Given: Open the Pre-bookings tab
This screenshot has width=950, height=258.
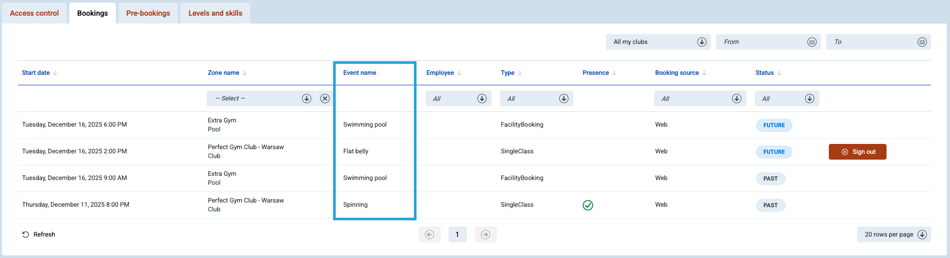Looking at the screenshot, I should coord(148,13).
